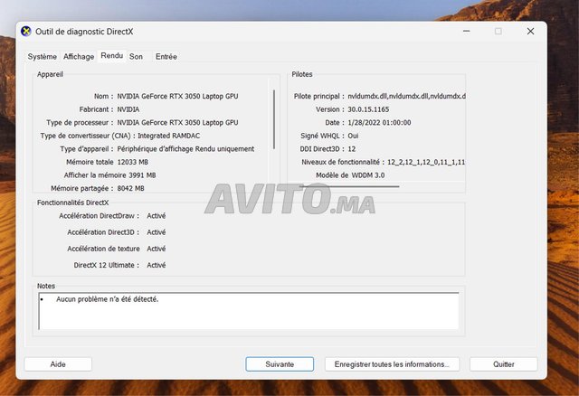
Task: Click Enregistrer toutes les informations button
Action: coord(392,364)
